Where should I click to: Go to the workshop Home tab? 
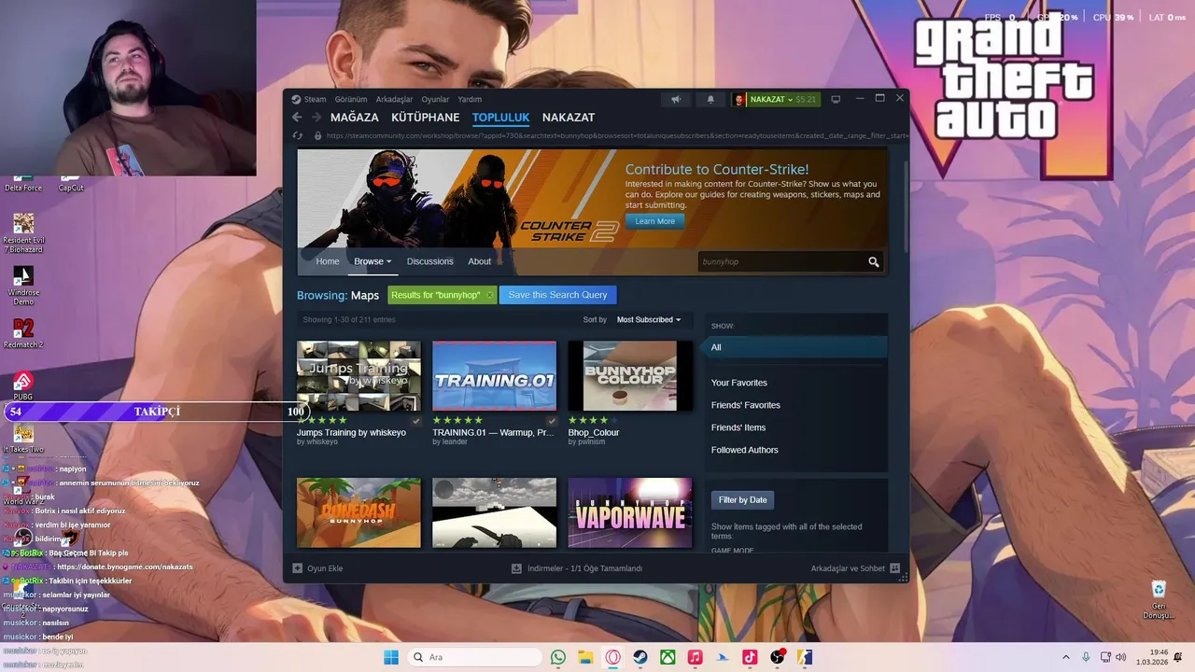(328, 261)
